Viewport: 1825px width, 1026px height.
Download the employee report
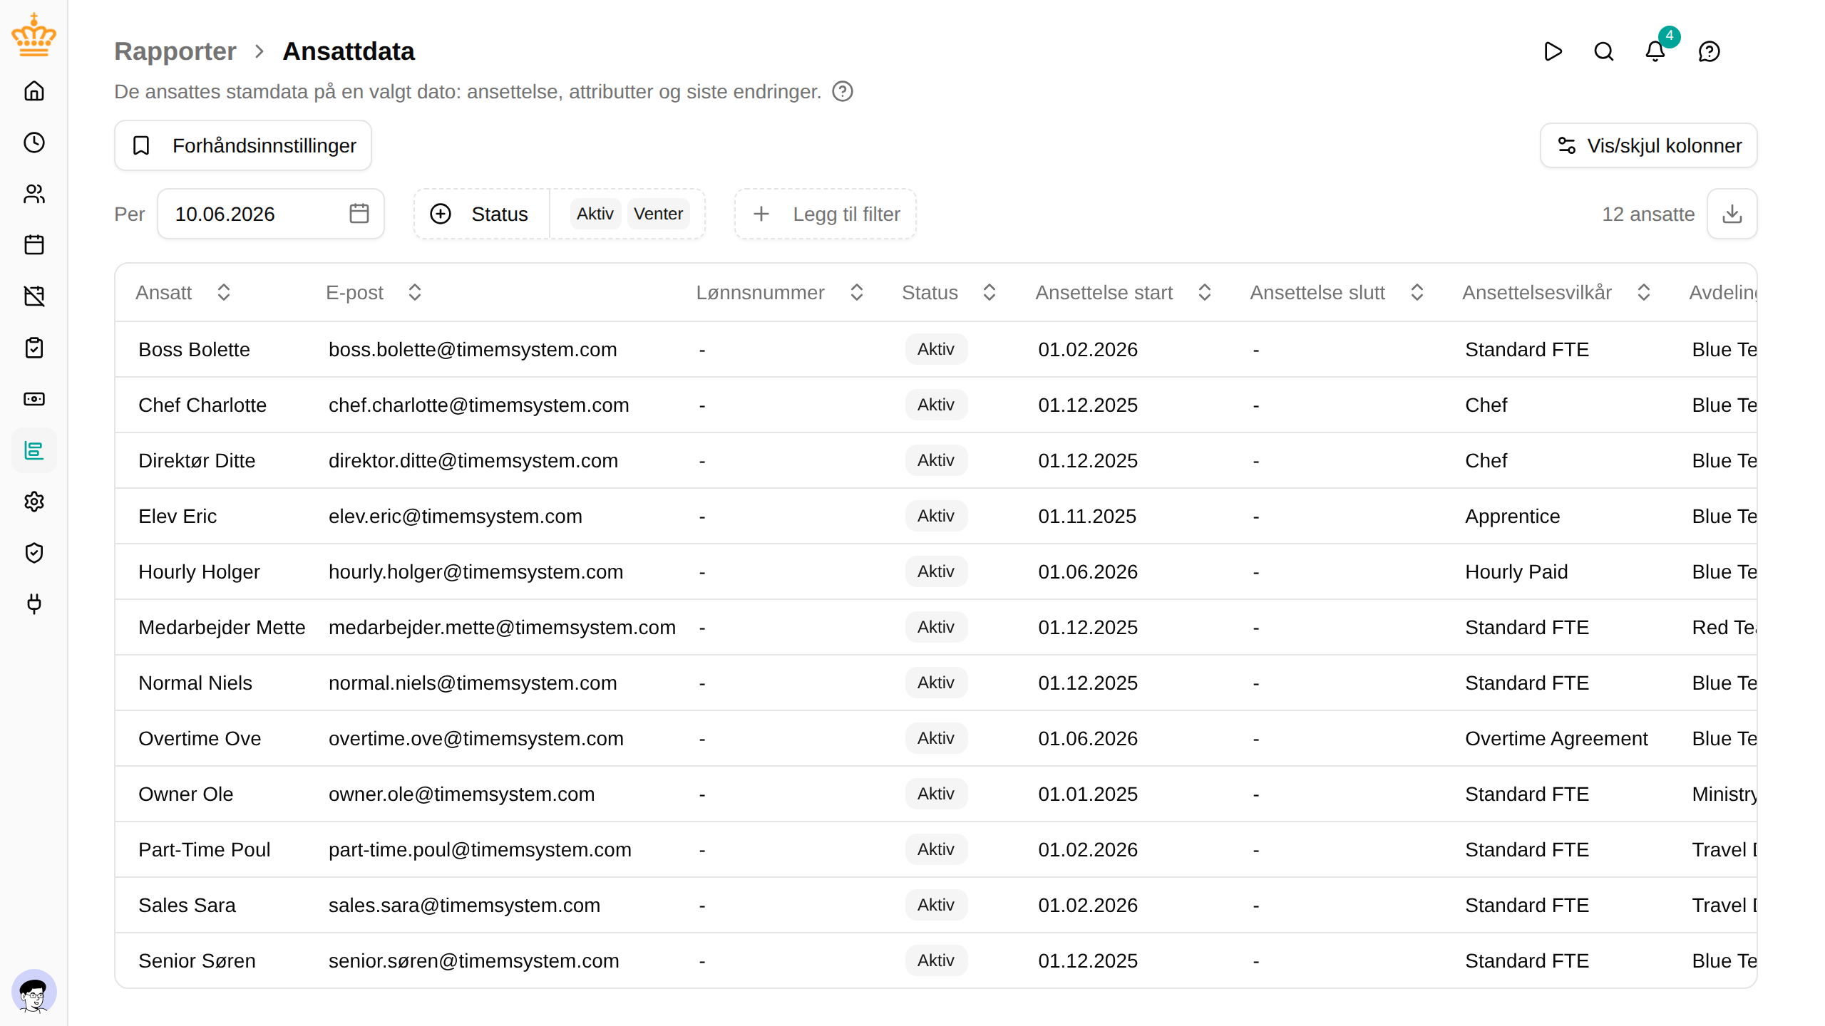pos(1732,214)
